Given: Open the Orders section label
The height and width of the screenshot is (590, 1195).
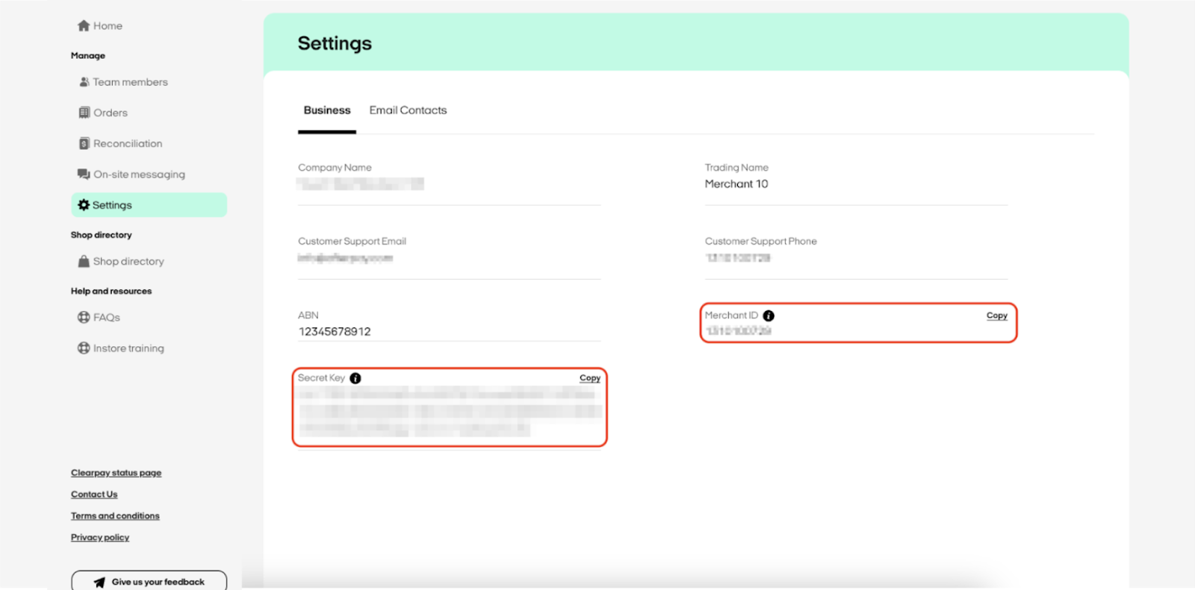Looking at the screenshot, I should tap(111, 113).
